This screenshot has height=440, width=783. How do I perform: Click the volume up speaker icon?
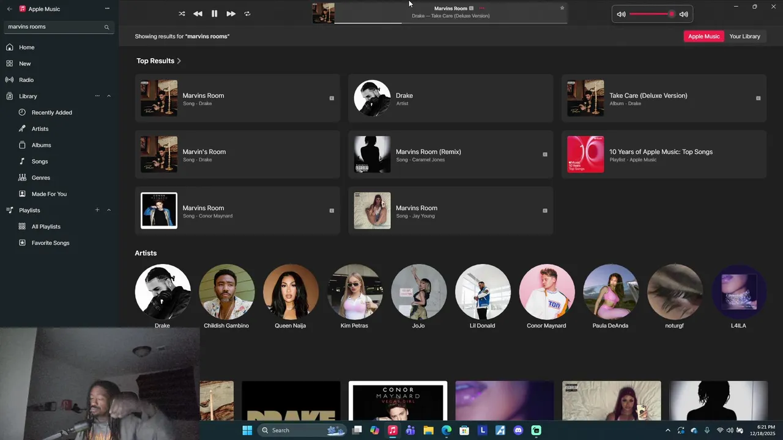point(683,14)
